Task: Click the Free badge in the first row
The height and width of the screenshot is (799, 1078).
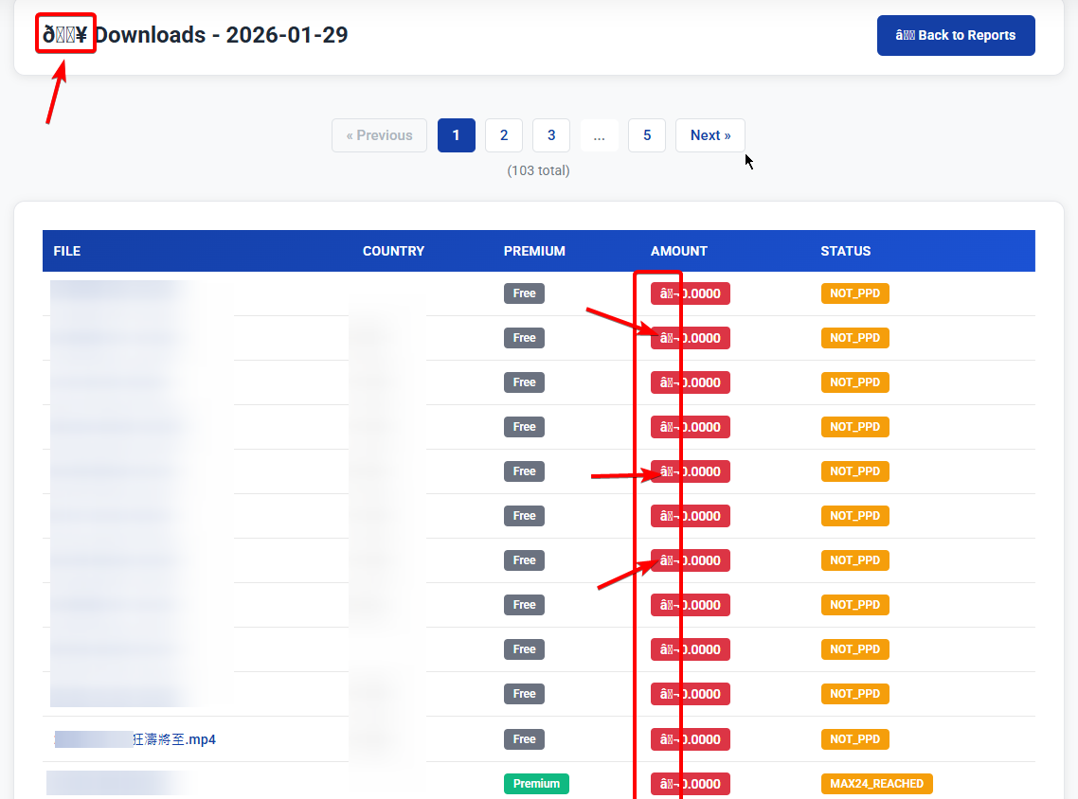Action: tap(524, 293)
